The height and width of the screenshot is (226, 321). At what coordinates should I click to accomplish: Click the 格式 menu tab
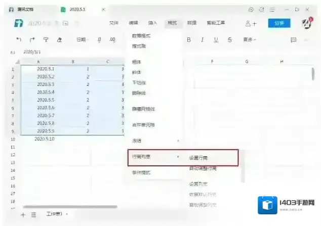pos(172,23)
